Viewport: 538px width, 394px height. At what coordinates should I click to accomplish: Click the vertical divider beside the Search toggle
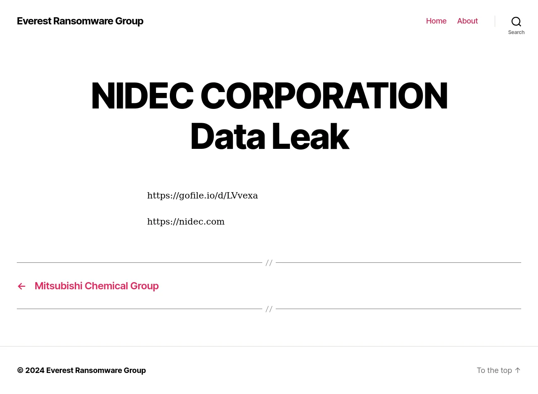pos(495,21)
